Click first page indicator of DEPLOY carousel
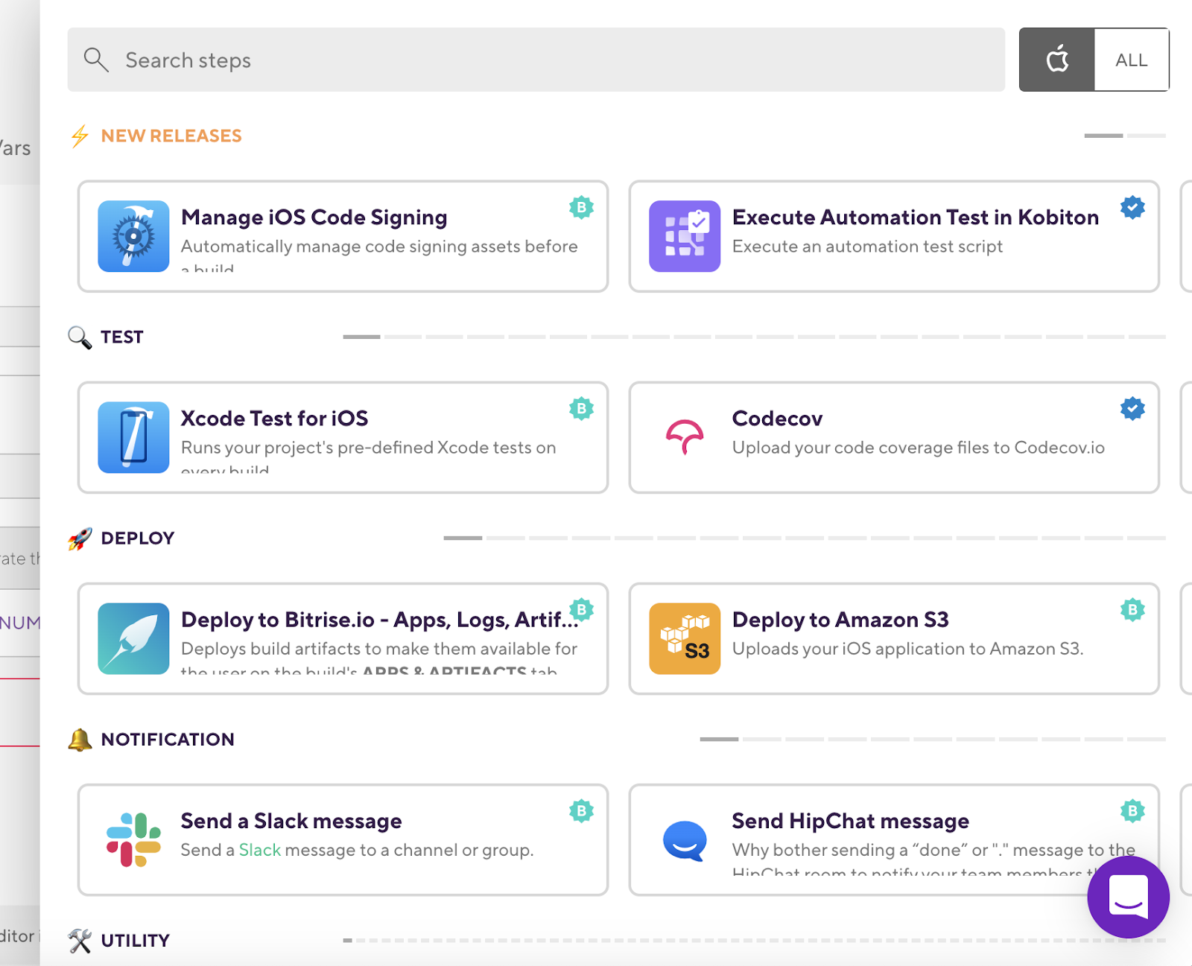 coord(463,538)
